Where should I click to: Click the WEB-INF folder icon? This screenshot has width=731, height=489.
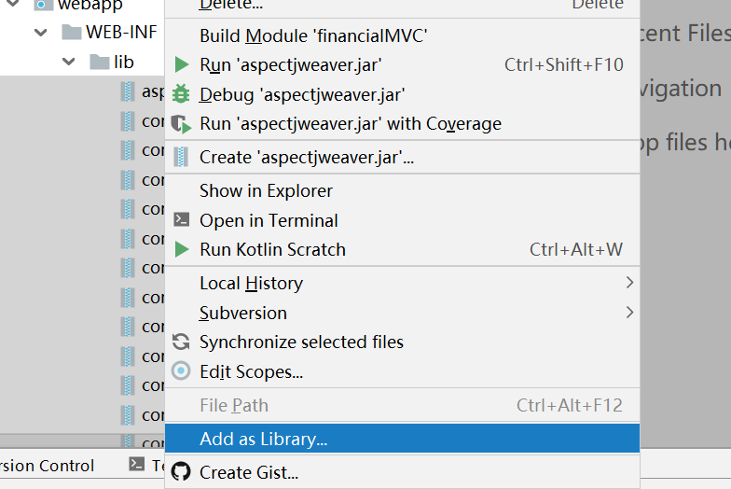tap(72, 32)
